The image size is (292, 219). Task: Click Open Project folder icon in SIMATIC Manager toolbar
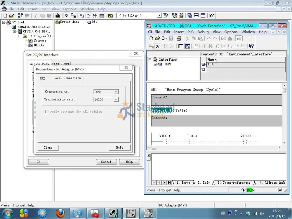12,16
